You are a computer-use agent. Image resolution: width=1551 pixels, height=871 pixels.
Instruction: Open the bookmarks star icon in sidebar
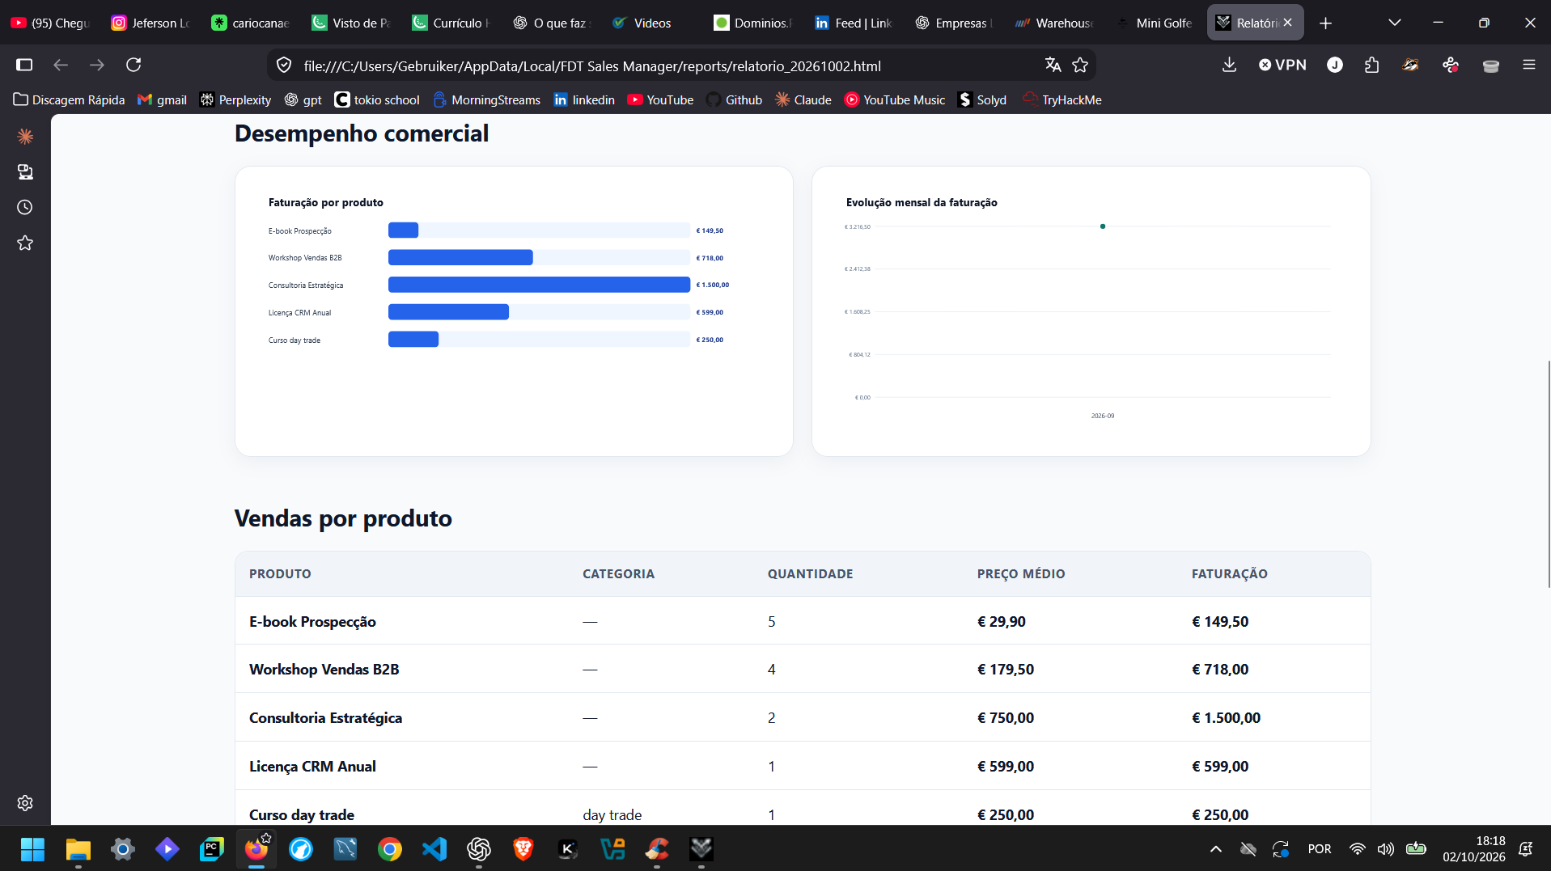pyautogui.click(x=25, y=243)
